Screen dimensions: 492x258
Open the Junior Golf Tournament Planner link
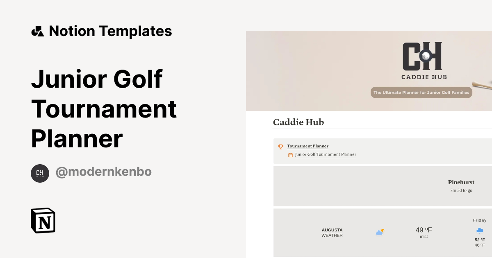[x=325, y=155]
